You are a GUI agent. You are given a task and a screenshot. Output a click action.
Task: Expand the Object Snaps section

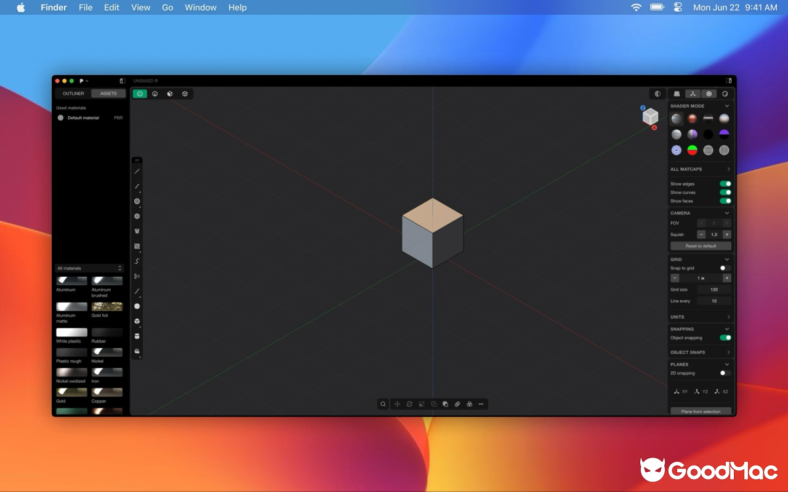(x=728, y=352)
